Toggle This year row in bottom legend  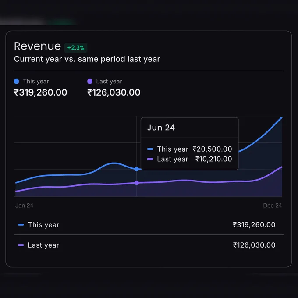[149, 225]
